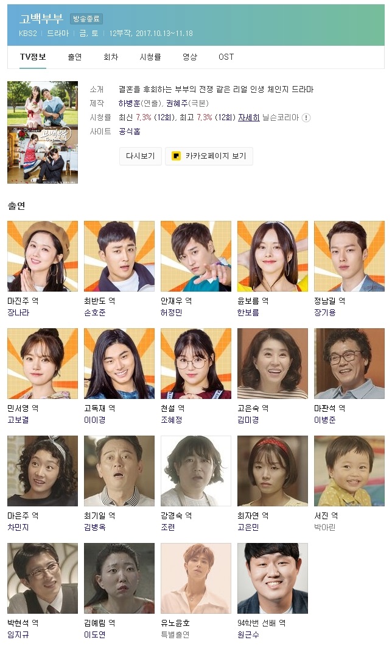Open the 장기용 actor link
The height and width of the screenshot is (654, 392).
pyautogui.click(x=325, y=312)
